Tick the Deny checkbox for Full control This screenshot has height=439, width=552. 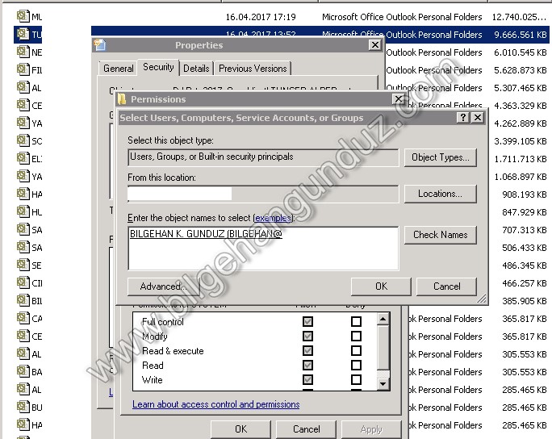coord(356,322)
